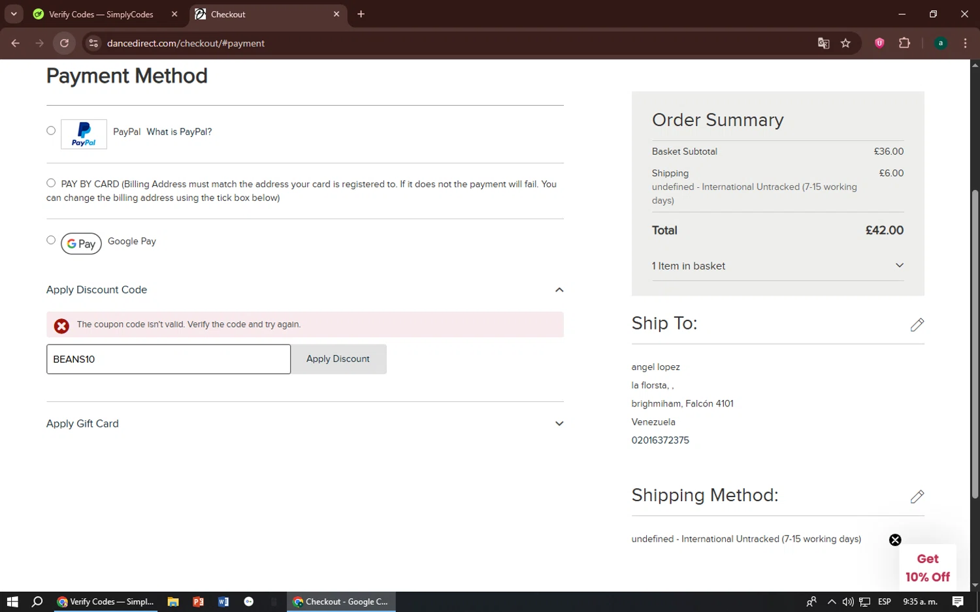
Task: Click the translate page icon
Action: [x=823, y=43]
